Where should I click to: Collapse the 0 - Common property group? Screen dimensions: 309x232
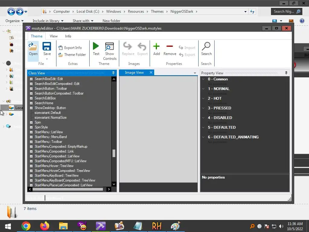(x=203, y=79)
